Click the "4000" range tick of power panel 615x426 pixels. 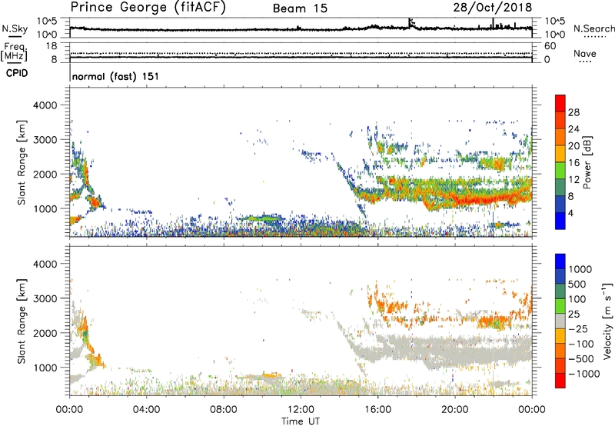(45, 105)
